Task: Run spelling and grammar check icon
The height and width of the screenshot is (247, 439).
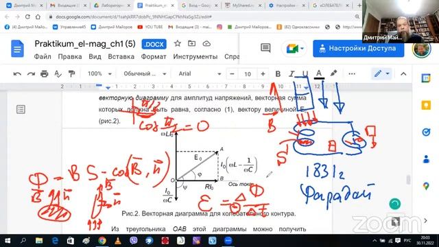Action: tap(58, 74)
